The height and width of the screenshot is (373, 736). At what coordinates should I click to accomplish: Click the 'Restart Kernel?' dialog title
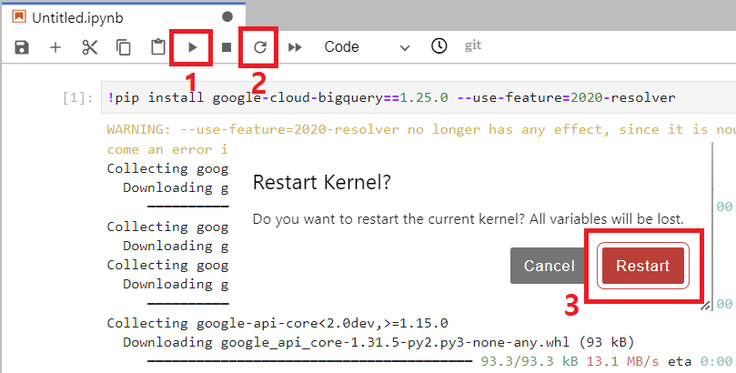321,182
